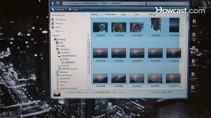Select the _DSC0719 child photo thumbnail
The width and height of the screenshot is (211, 118).
101,27
